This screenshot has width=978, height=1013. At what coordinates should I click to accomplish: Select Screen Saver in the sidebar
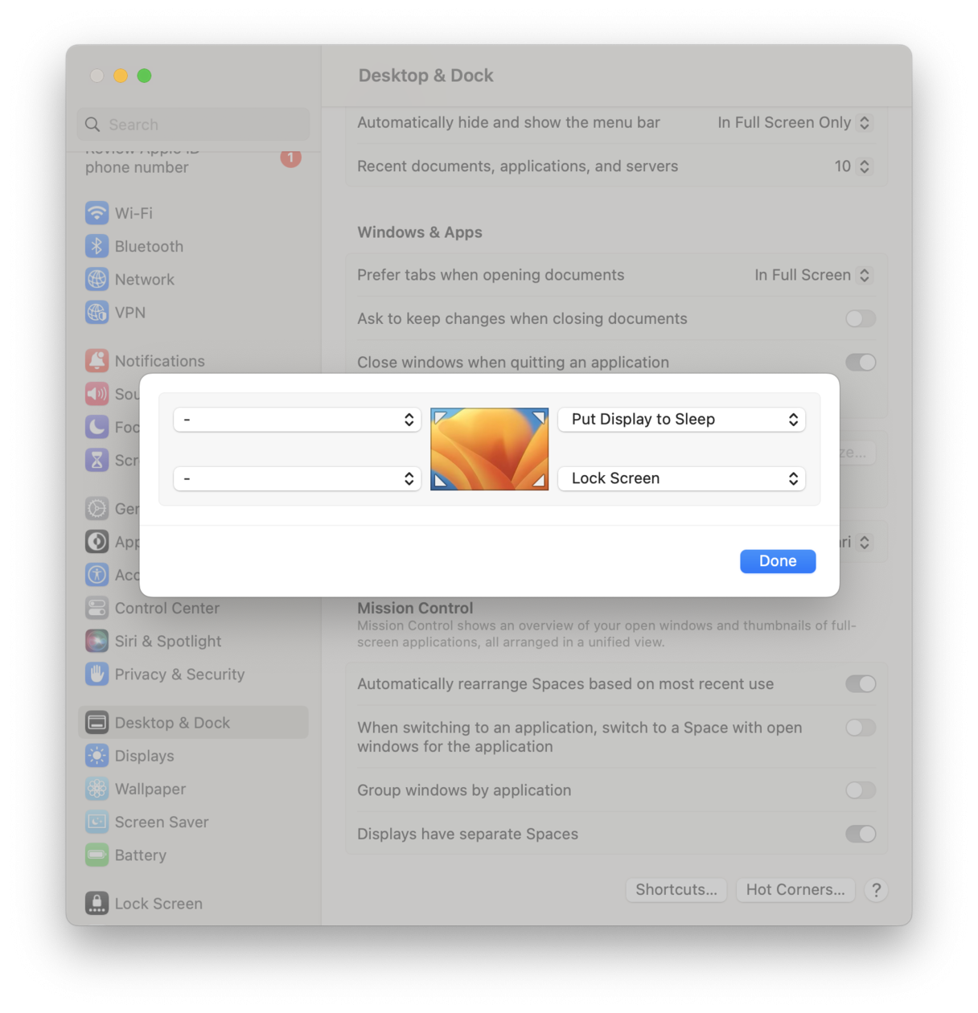(x=160, y=822)
